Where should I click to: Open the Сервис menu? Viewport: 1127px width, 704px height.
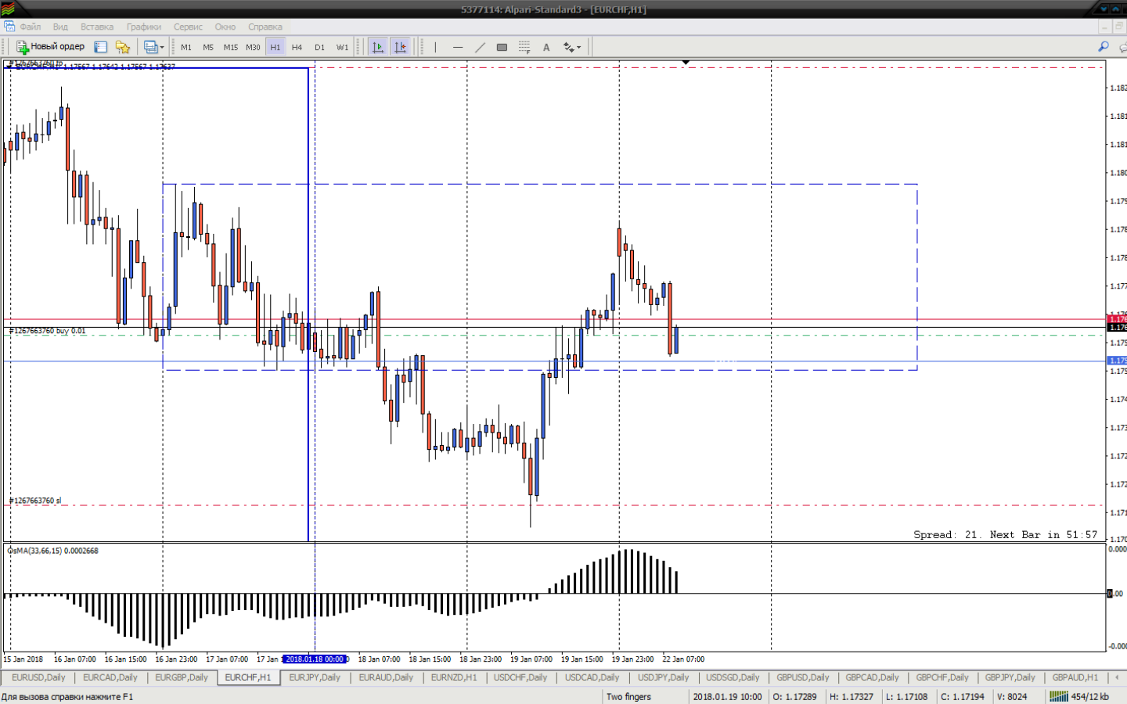188,27
